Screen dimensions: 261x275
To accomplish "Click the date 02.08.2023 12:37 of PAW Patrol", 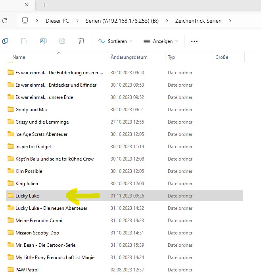I will (x=127, y=270).
